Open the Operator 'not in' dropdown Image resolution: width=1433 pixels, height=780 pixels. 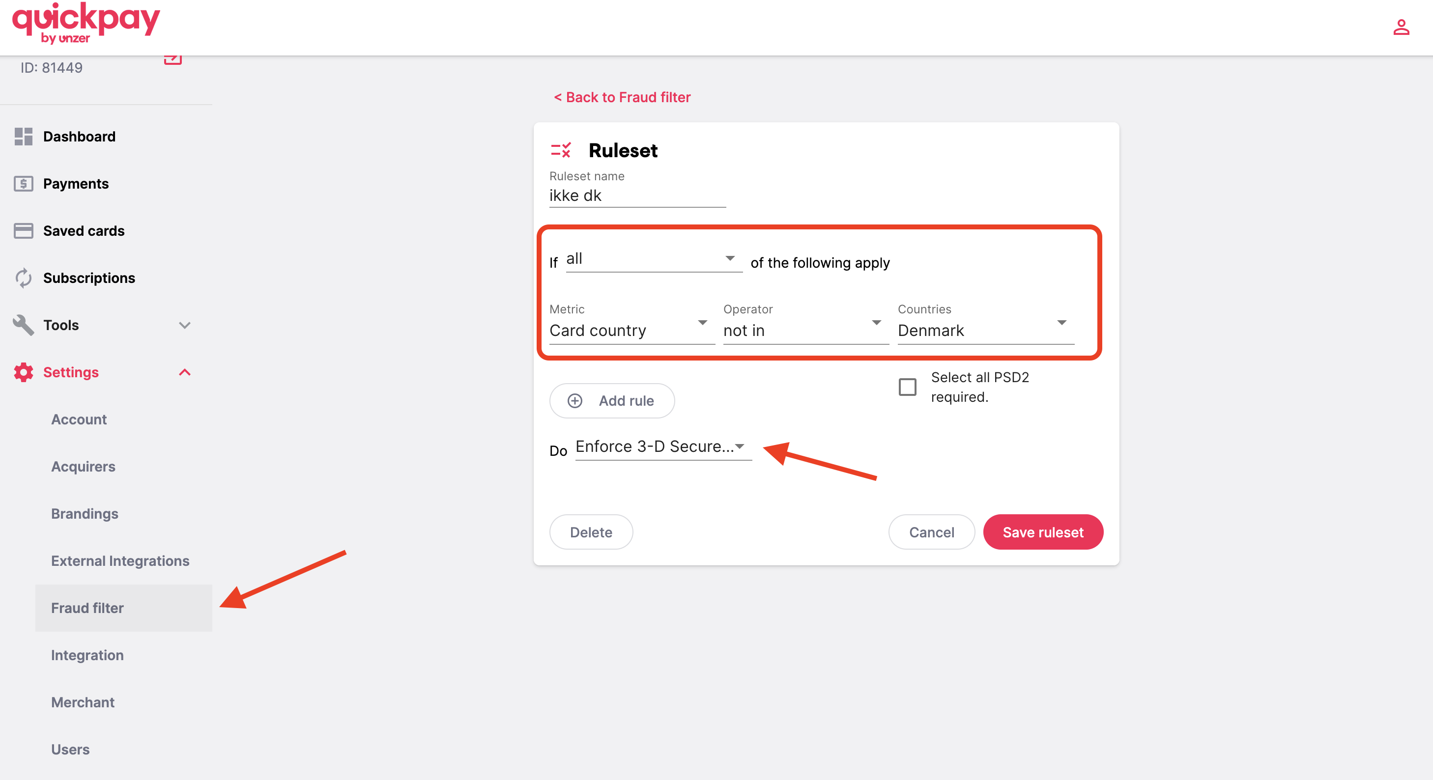(805, 330)
